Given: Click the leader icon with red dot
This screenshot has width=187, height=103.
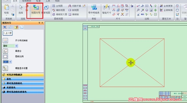Looking at the screenshot, I should pos(138,6).
